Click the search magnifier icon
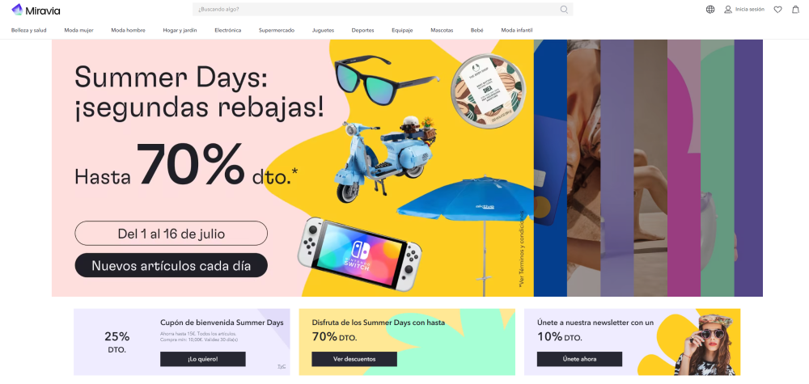 (564, 9)
